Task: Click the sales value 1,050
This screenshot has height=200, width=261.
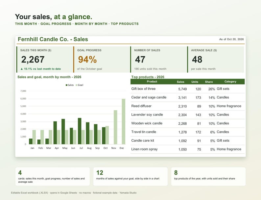Action: click(x=182, y=149)
